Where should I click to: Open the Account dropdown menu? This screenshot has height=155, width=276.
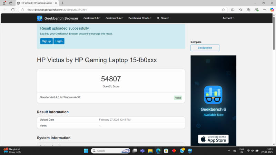coord(228,18)
